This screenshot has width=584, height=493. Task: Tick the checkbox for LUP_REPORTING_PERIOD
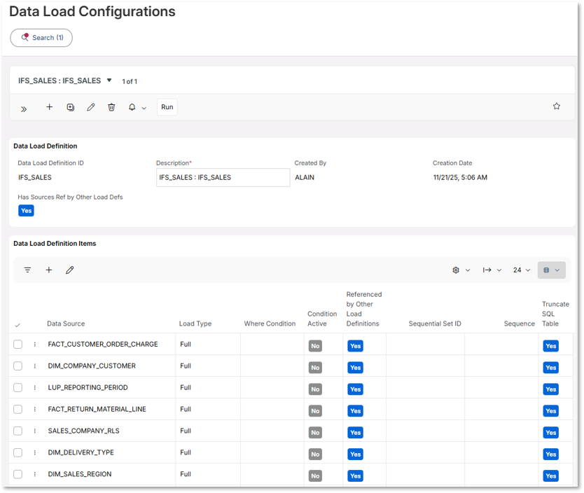(18, 388)
